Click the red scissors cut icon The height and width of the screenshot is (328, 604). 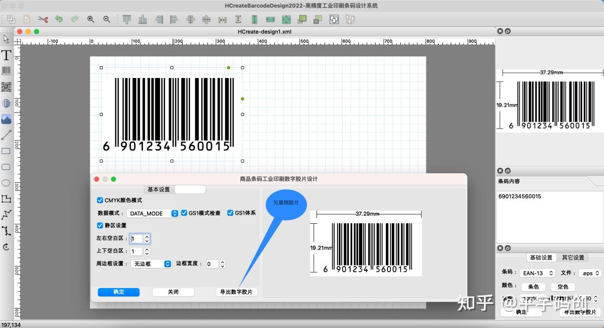coord(43,20)
